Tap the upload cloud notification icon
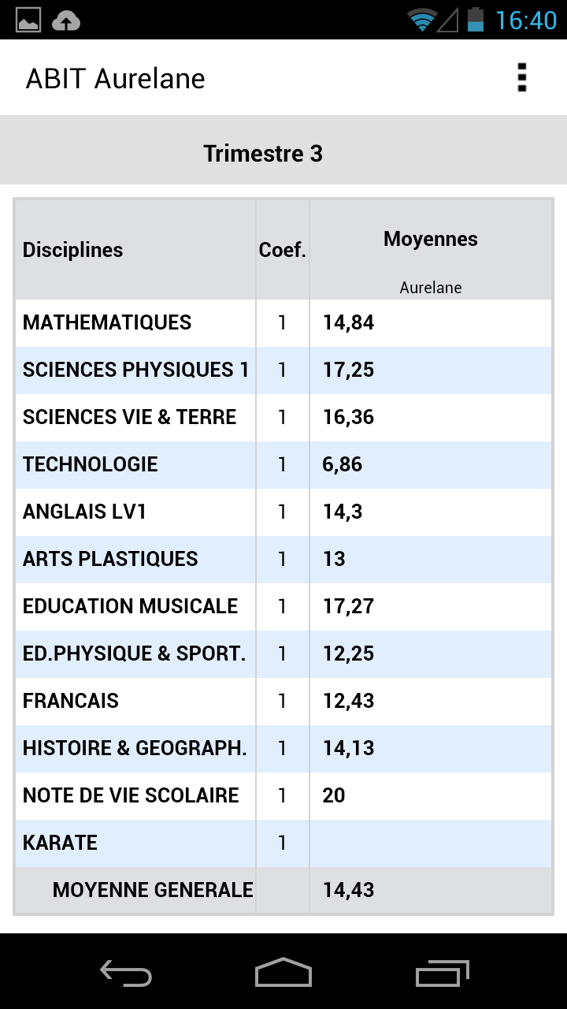Viewport: 567px width, 1009px height. click(x=66, y=20)
